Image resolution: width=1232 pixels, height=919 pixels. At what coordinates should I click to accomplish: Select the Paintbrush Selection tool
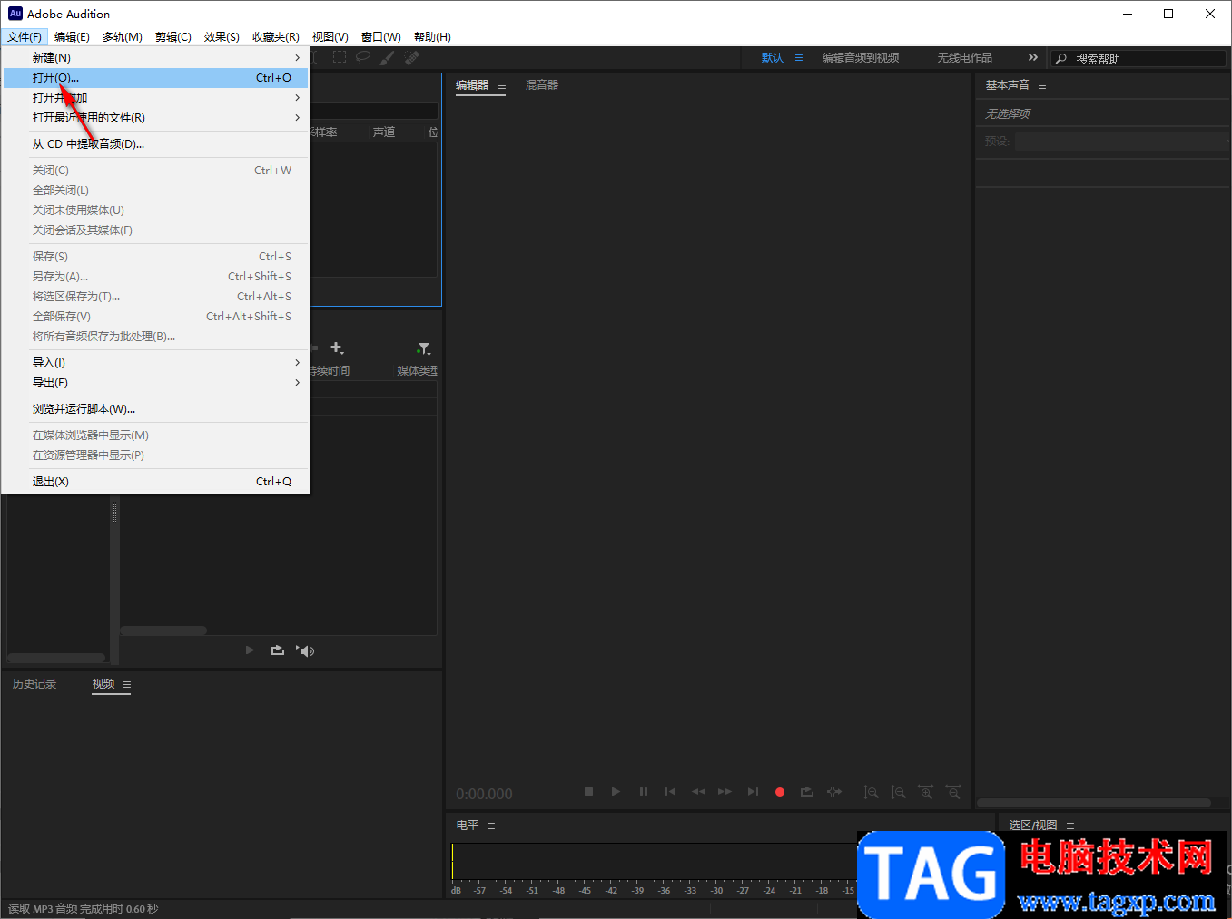click(x=388, y=57)
